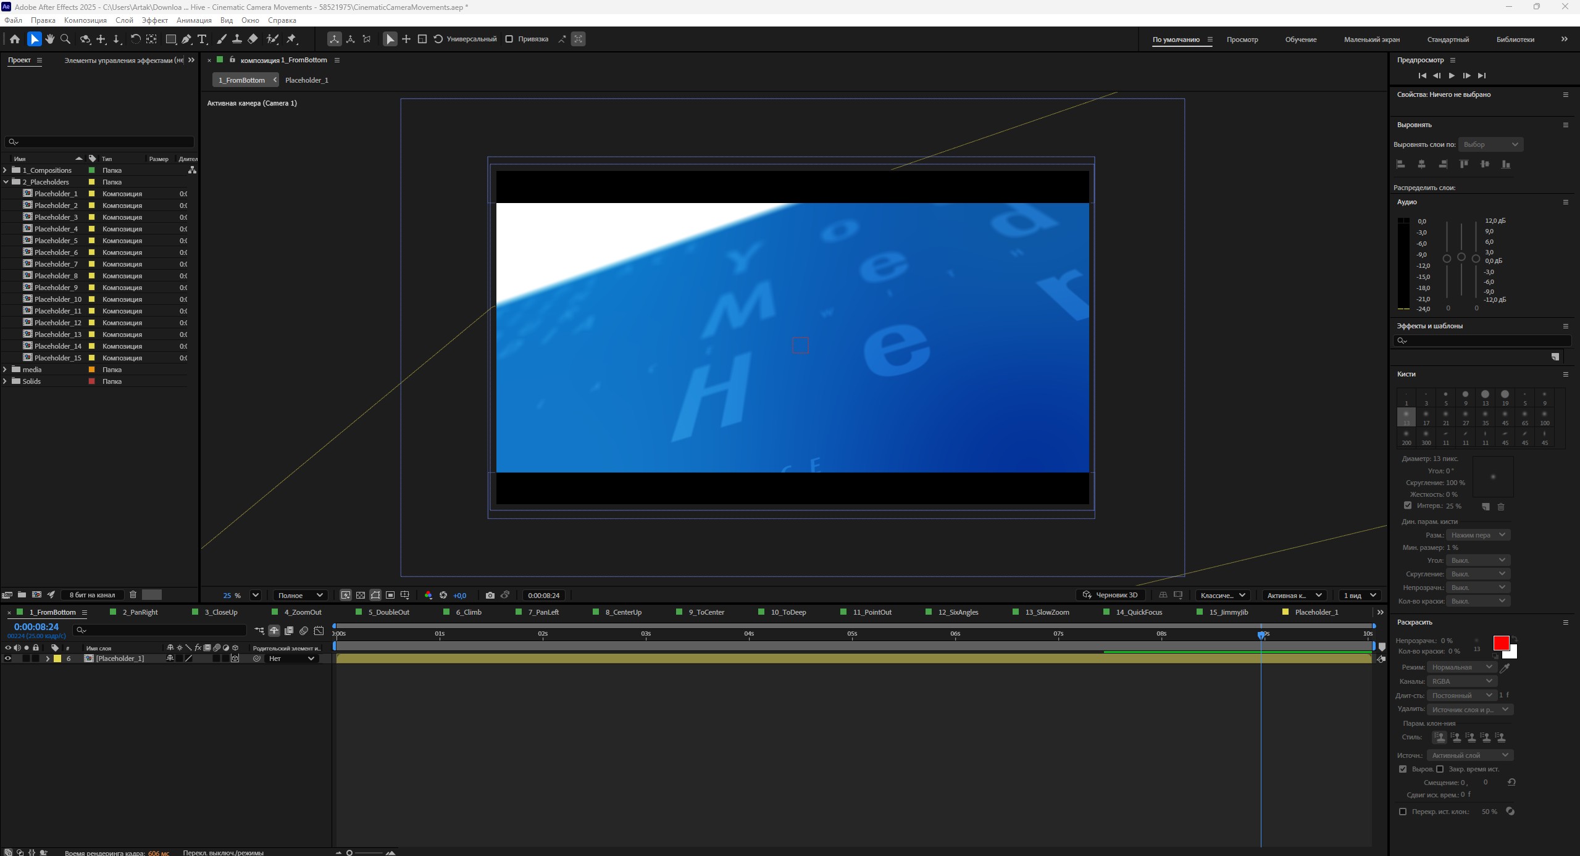Open the Анимация menu
The width and height of the screenshot is (1580, 856).
pyautogui.click(x=194, y=20)
